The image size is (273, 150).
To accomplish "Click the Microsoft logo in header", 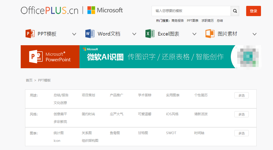I will click(x=105, y=10).
